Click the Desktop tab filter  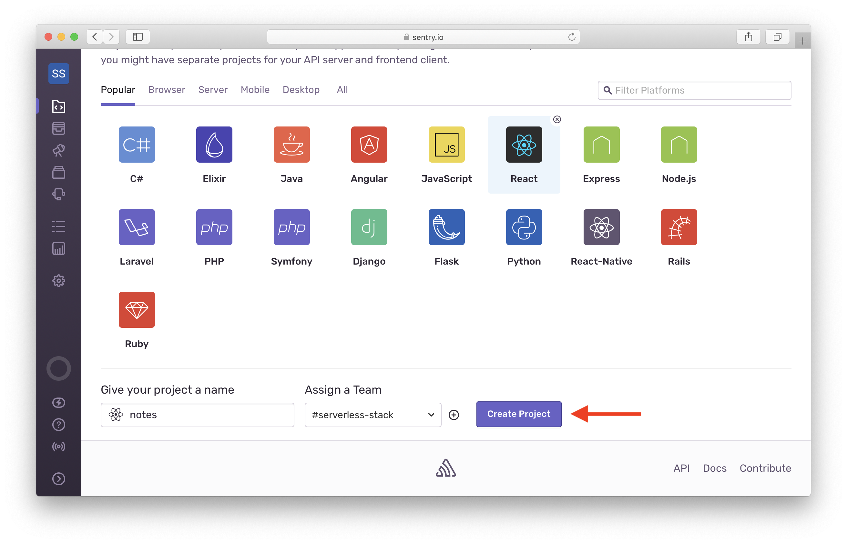(x=301, y=89)
